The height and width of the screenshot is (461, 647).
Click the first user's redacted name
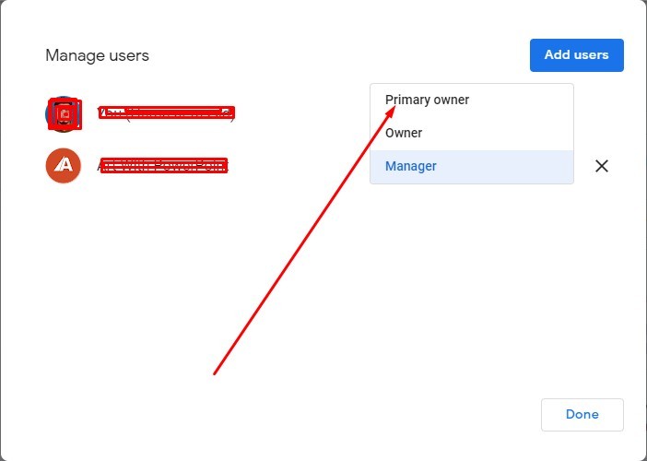pyautogui.click(x=166, y=113)
